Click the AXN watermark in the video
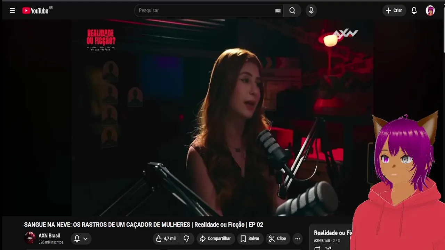445x250 pixels. point(345,34)
